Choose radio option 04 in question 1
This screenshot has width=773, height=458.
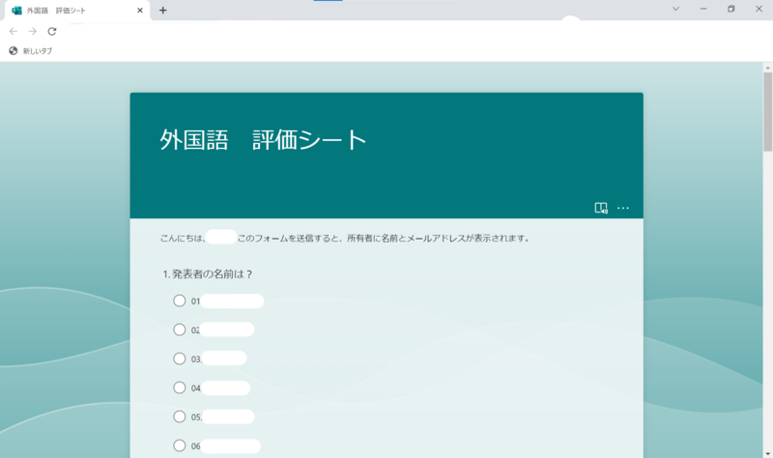click(x=180, y=387)
